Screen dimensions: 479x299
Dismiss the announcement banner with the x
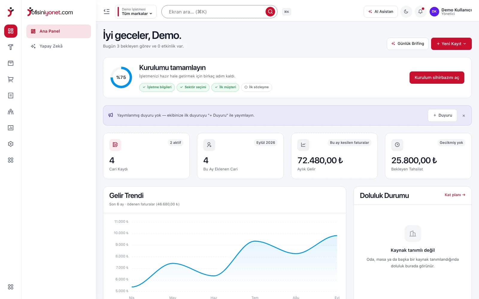point(464,116)
